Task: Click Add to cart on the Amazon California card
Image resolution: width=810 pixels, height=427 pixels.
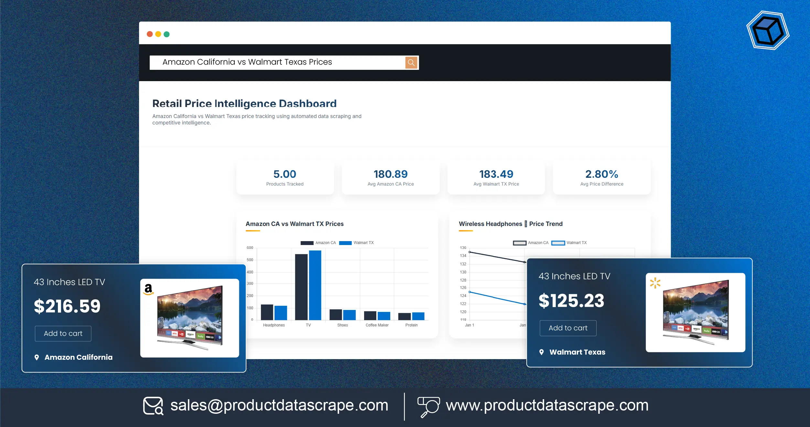Action: click(63, 333)
